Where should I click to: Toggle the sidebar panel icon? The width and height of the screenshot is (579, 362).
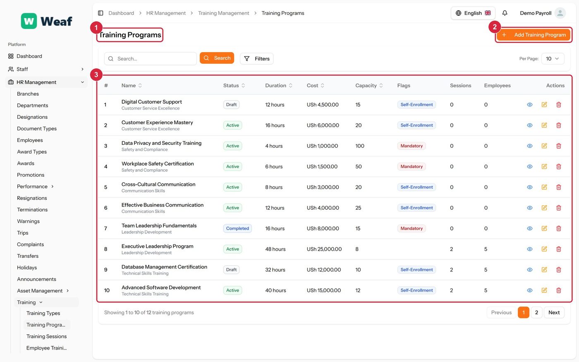click(100, 13)
